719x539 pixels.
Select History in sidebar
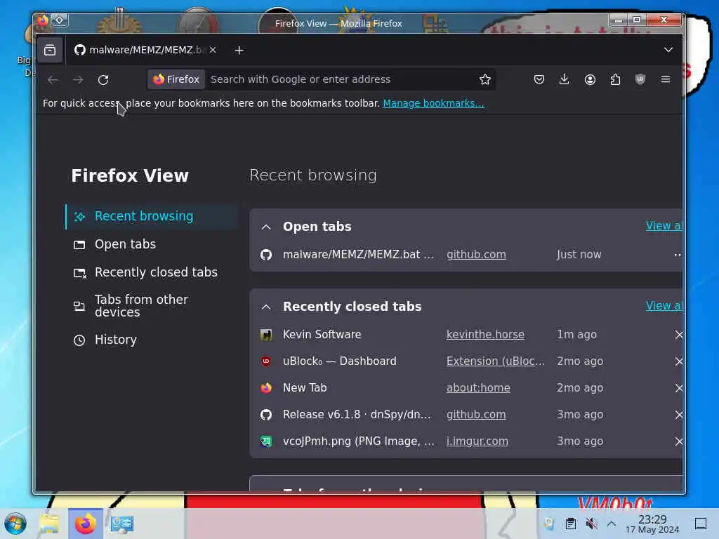point(152,340)
